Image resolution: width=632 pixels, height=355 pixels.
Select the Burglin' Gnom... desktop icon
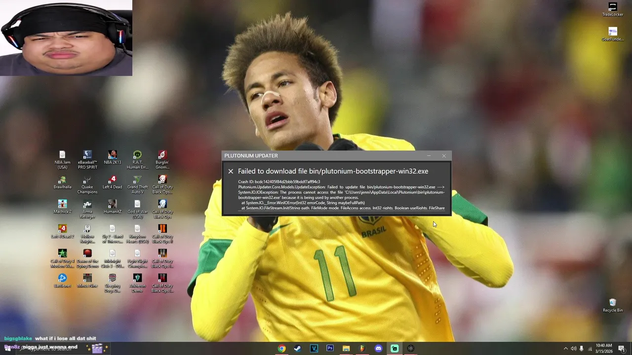coord(162,160)
